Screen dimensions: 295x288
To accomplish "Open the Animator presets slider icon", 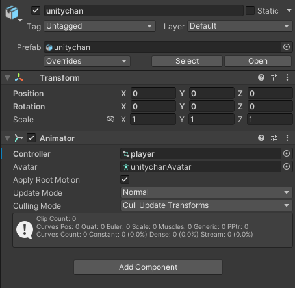I will coord(274,138).
